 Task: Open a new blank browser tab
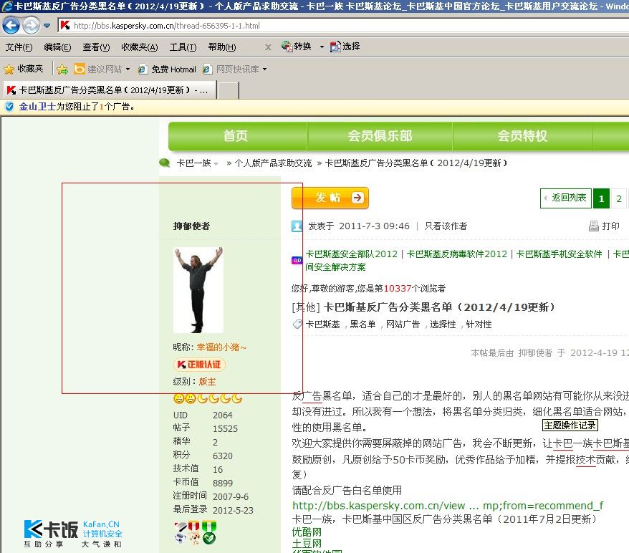click(x=229, y=90)
